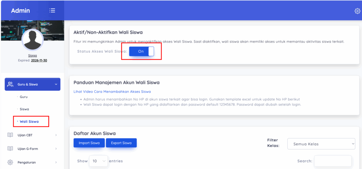
Task: Click the Ujian CBT book icon
Action: (x=10, y=135)
